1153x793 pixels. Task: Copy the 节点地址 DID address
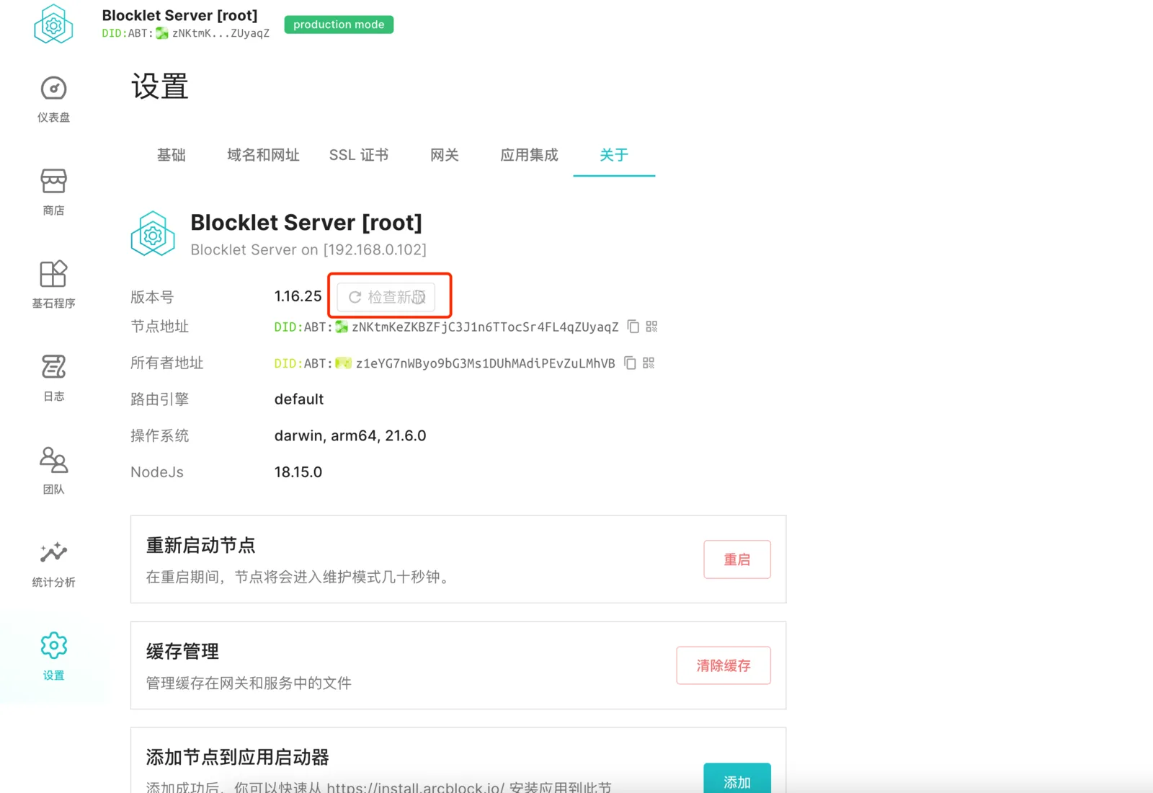pos(633,327)
